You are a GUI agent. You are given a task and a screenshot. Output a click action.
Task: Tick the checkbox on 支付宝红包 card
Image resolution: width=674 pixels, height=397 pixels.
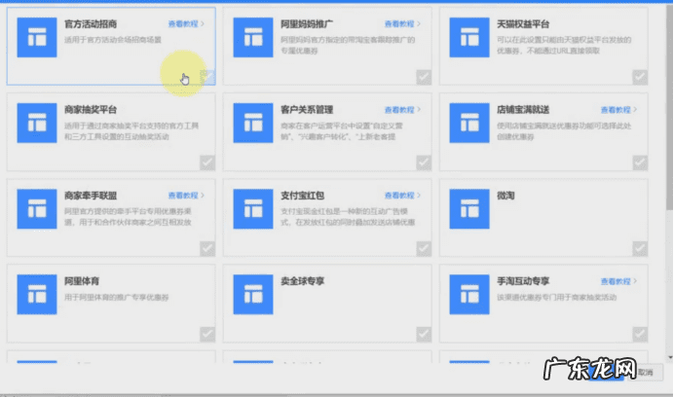point(424,249)
